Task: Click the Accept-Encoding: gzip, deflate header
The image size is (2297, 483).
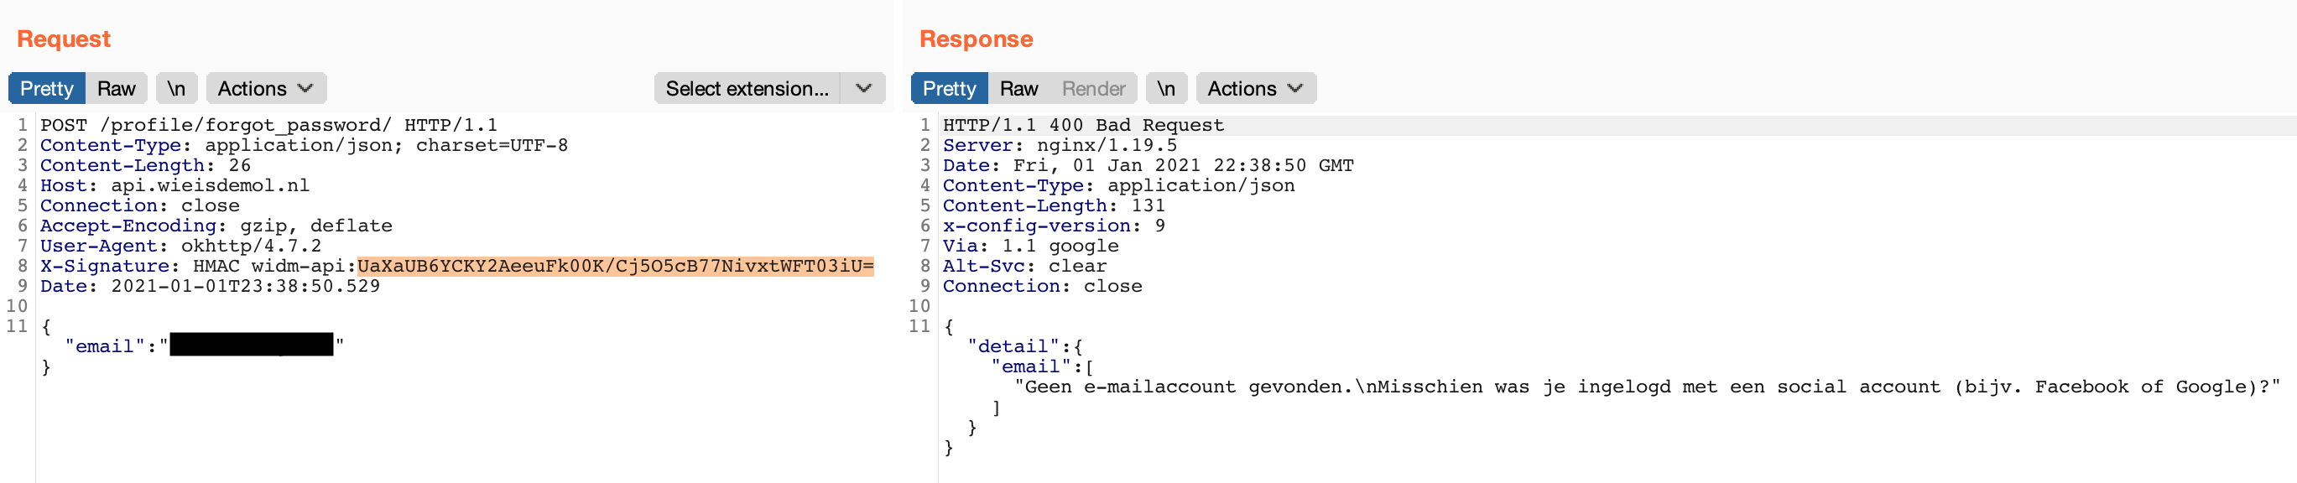Action: 216,226
